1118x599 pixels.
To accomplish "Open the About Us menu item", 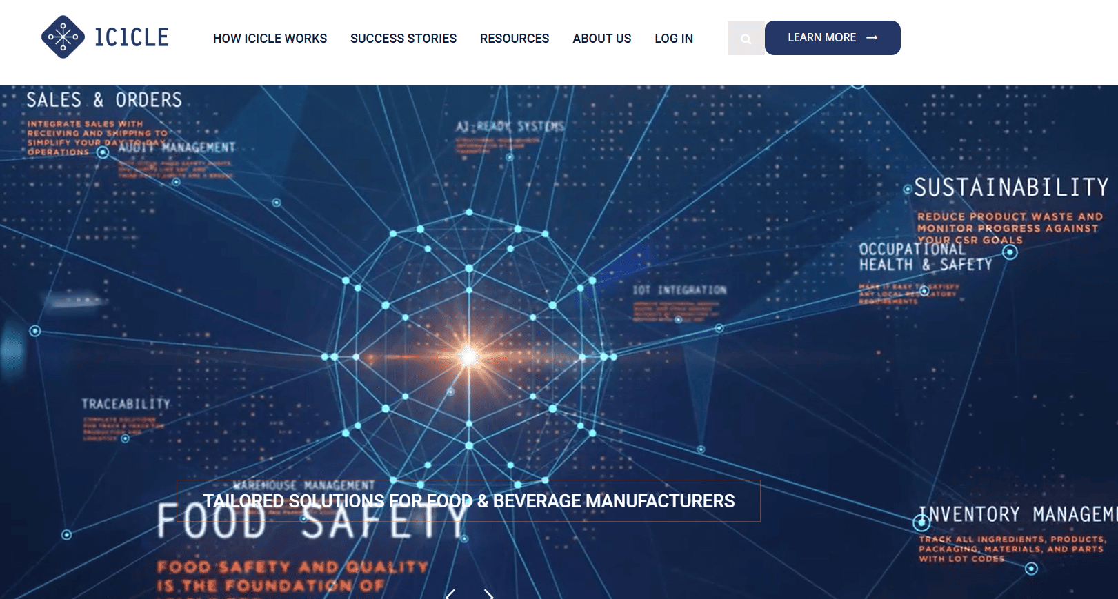I will coord(601,39).
